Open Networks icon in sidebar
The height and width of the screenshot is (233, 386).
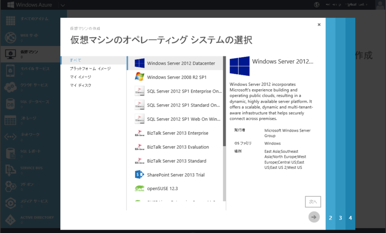[11, 137]
